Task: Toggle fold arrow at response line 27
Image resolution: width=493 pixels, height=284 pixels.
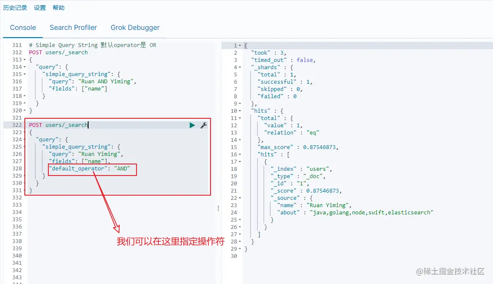Action: tap(240, 234)
